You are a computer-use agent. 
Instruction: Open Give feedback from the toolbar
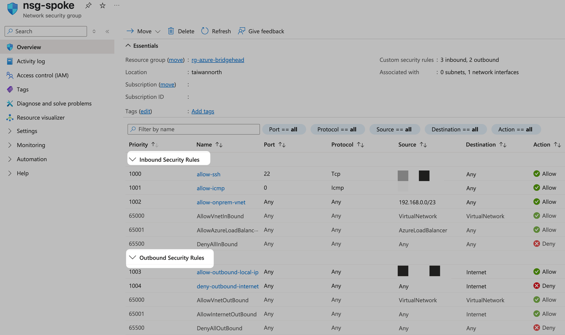click(261, 31)
